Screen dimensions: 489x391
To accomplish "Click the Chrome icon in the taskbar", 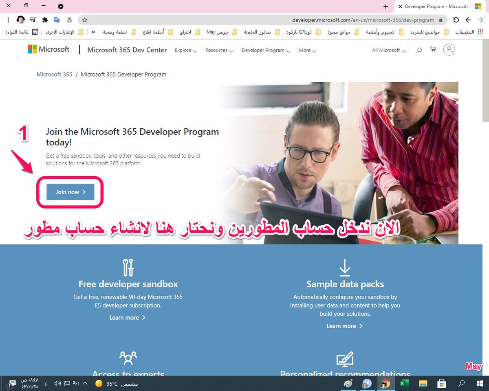I will 385,383.
